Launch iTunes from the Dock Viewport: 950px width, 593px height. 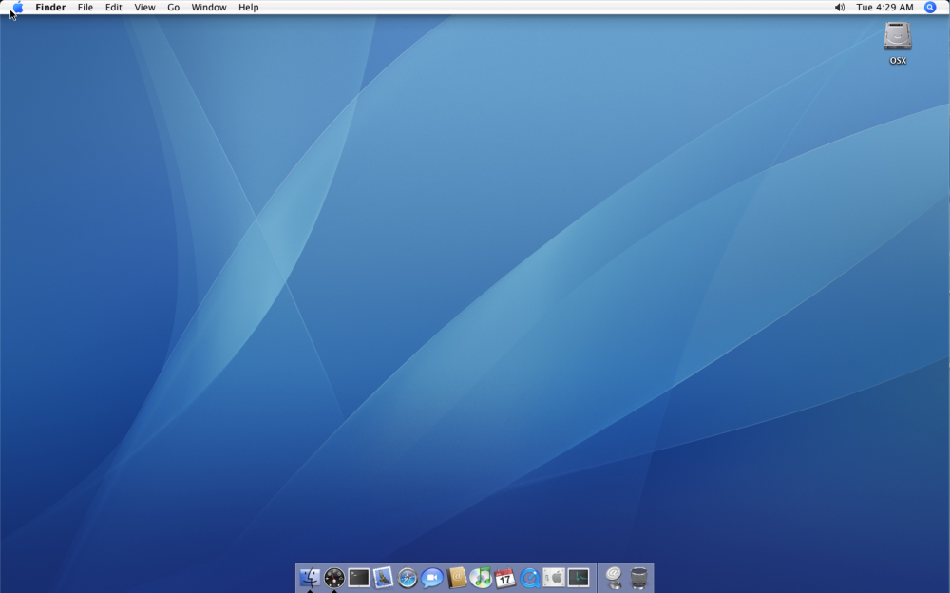[481, 578]
